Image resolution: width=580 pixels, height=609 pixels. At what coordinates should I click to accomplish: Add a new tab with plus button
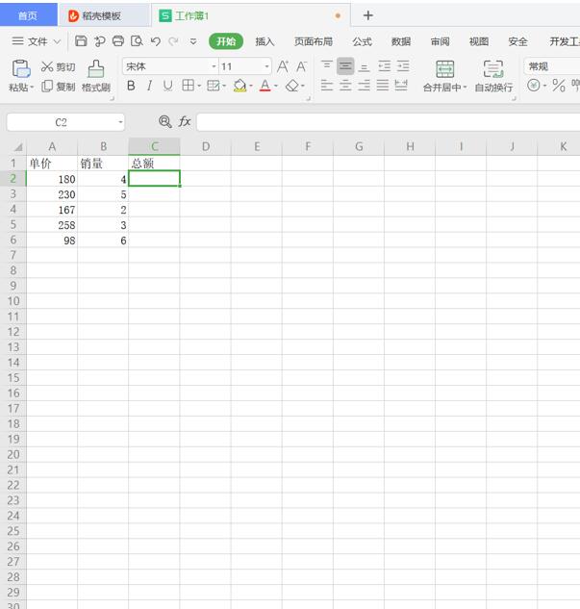coord(368,15)
